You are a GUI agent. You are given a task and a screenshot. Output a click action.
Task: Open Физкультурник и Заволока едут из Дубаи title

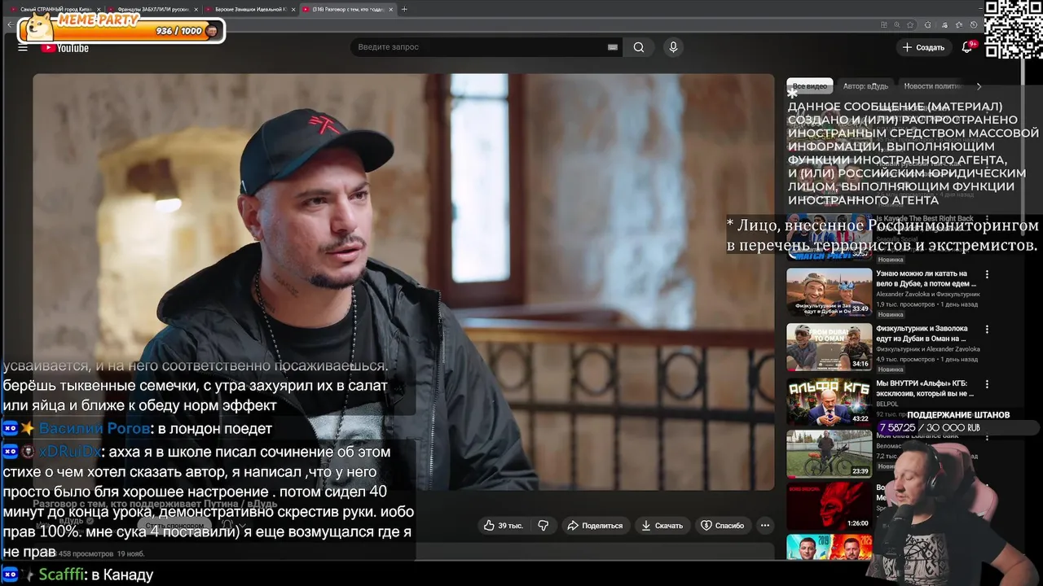(x=922, y=333)
